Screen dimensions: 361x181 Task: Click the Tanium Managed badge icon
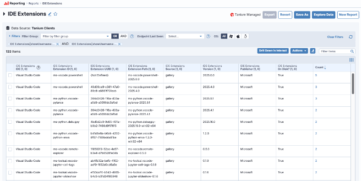(232, 15)
